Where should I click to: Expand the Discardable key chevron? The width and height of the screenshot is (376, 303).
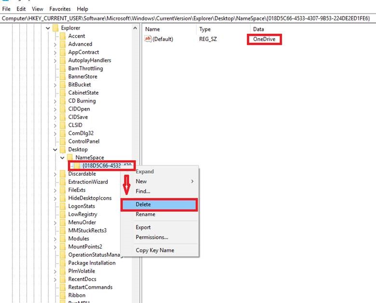55,174
